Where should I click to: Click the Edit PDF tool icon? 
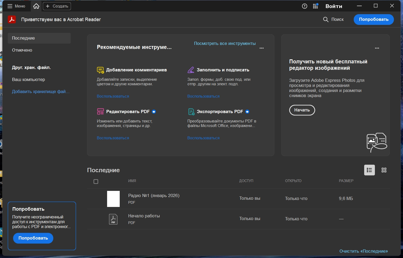tap(100, 111)
